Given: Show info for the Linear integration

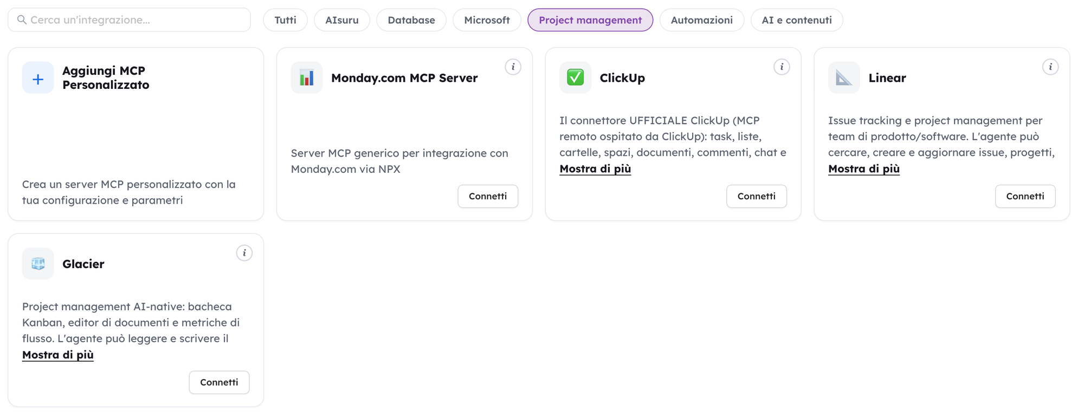Looking at the screenshot, I should (1050, 67).
